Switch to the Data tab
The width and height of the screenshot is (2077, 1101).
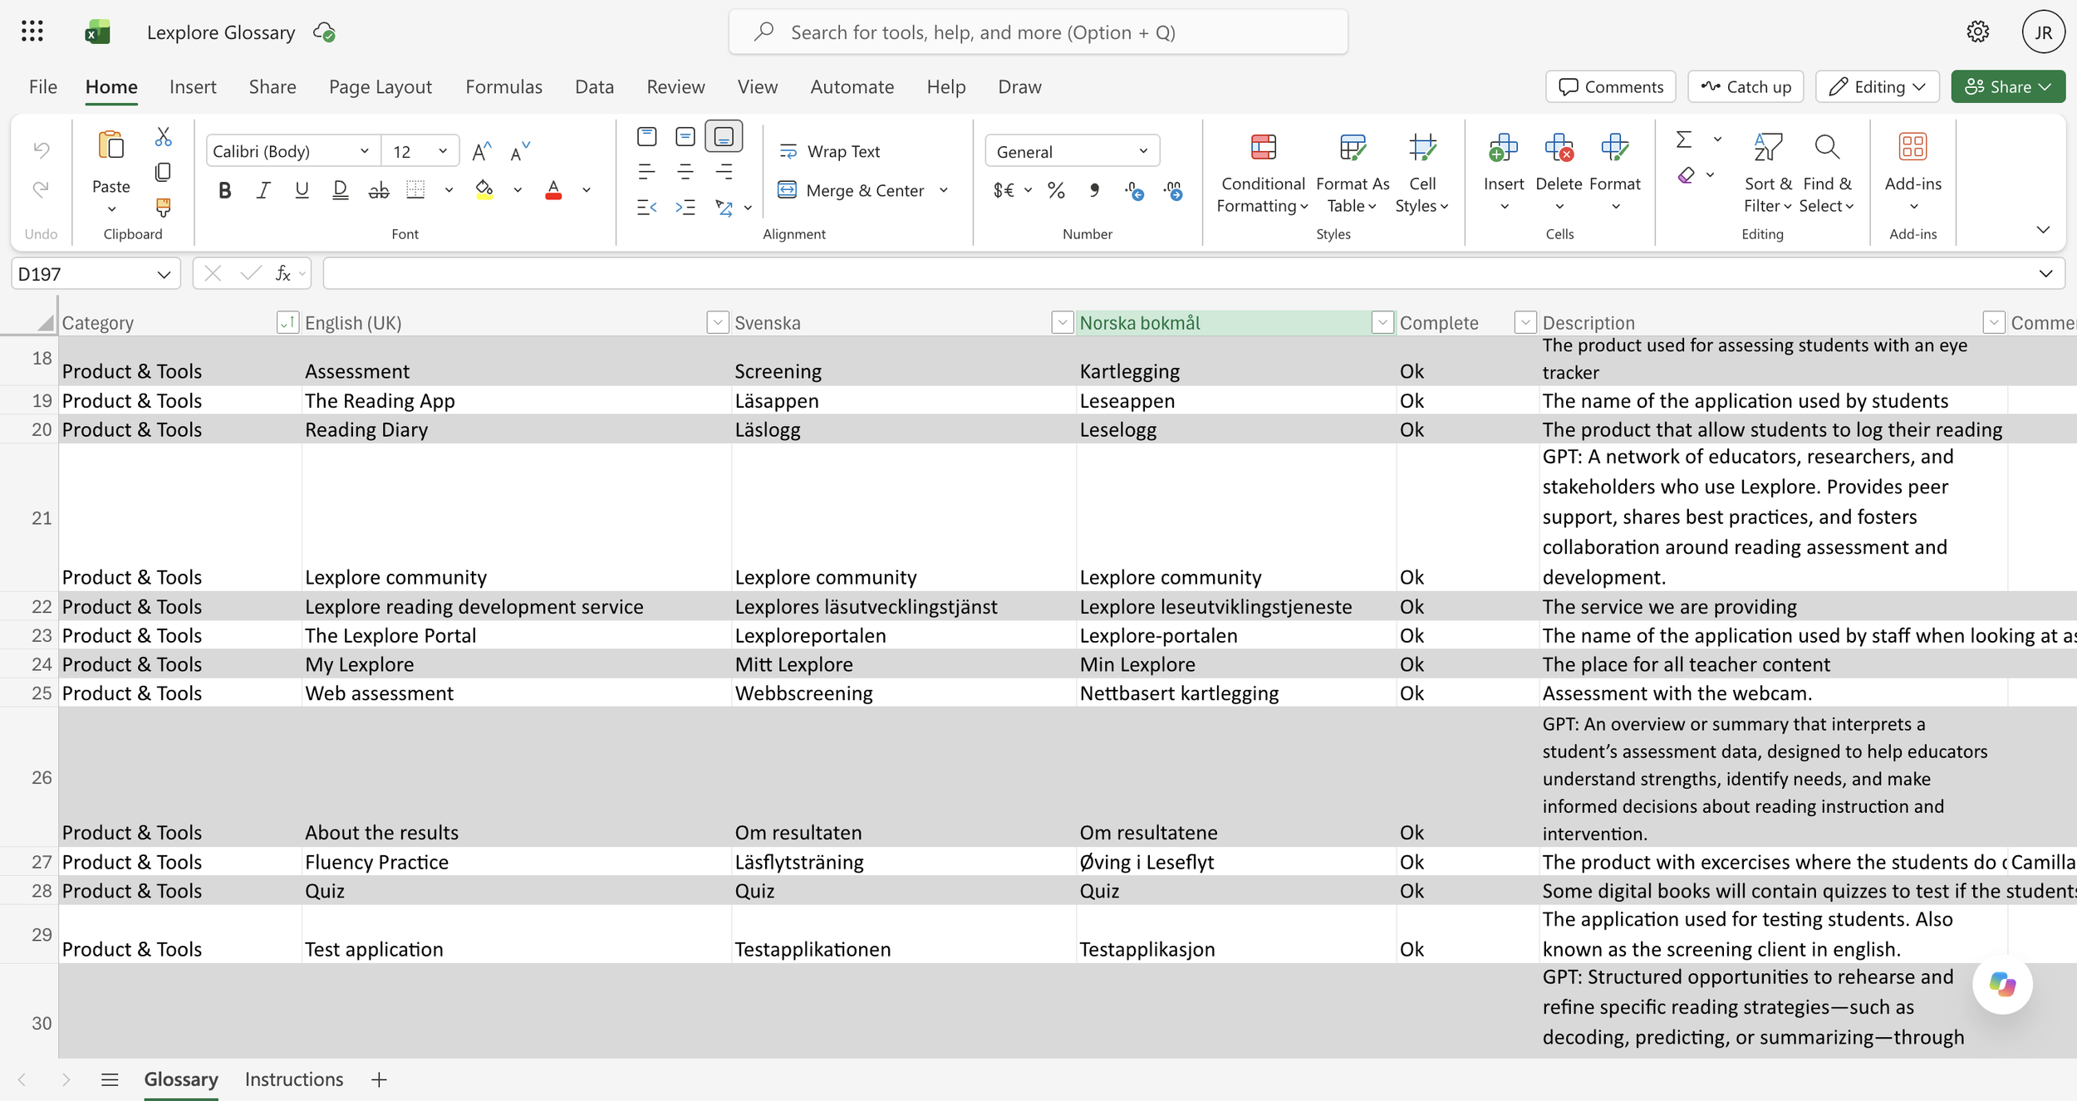(x=594, y=86)
